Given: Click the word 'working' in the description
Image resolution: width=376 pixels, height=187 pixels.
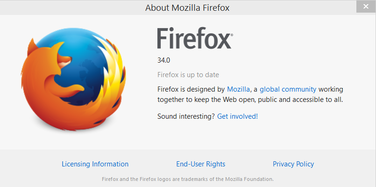Looking at the screenshot, I should (333, 89).
